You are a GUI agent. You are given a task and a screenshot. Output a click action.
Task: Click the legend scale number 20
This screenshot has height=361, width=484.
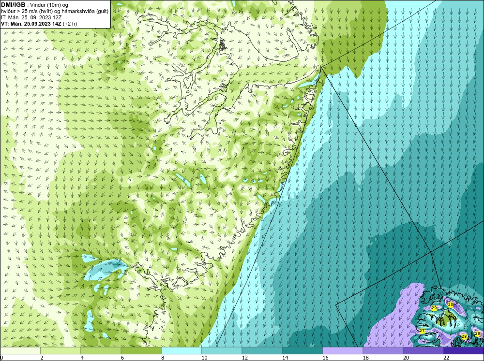[x=406, y=358]
